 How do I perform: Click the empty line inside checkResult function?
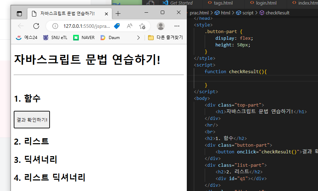click(253, 78)
